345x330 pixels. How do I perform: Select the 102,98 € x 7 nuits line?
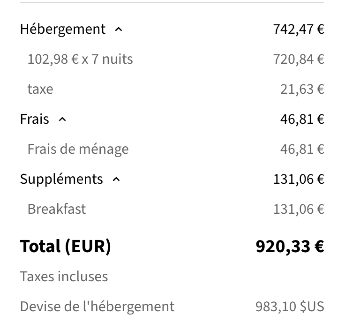[80, 59]
